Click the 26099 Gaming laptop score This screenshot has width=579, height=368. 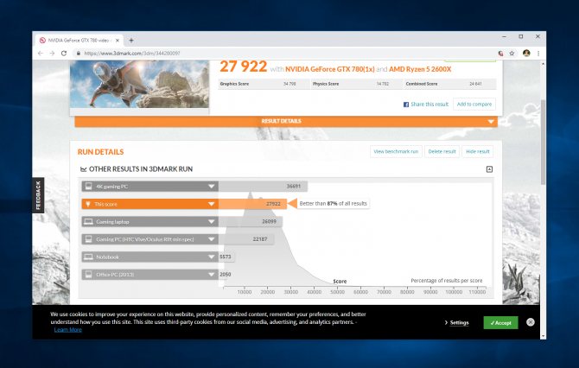click(269, 222)
